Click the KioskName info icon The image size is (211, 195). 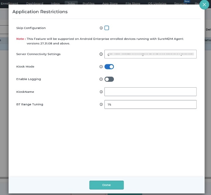coord(101,92)
